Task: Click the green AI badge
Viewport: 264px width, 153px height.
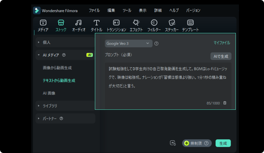Action: (x=90, y=55)
